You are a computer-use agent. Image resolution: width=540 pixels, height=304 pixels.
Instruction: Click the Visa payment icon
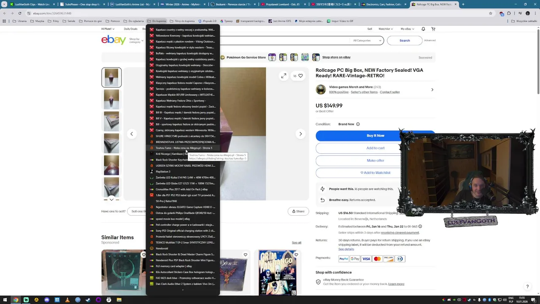point(366,259)
